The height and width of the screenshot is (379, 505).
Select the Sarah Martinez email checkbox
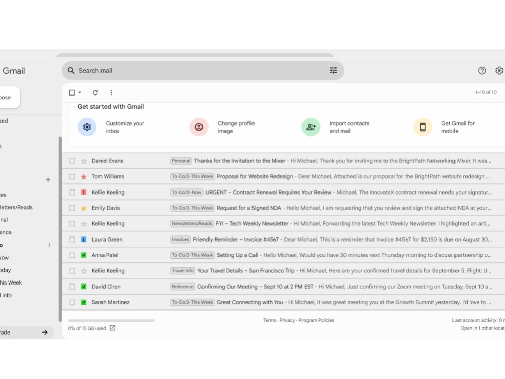72,302
